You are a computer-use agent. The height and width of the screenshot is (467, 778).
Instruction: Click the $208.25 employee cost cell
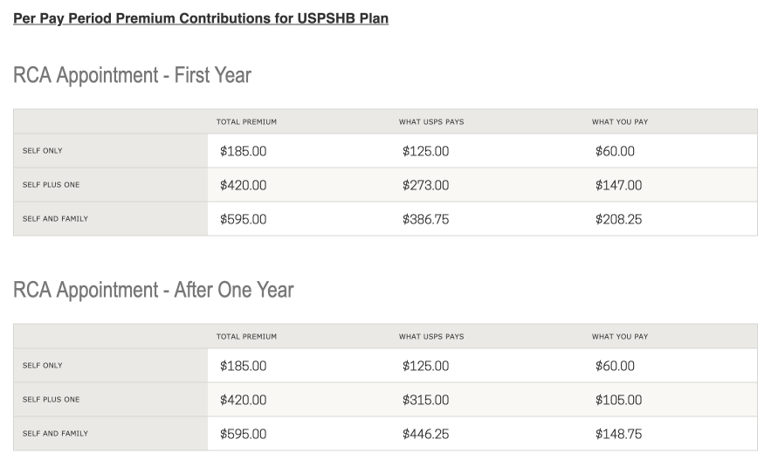(618, 219)
